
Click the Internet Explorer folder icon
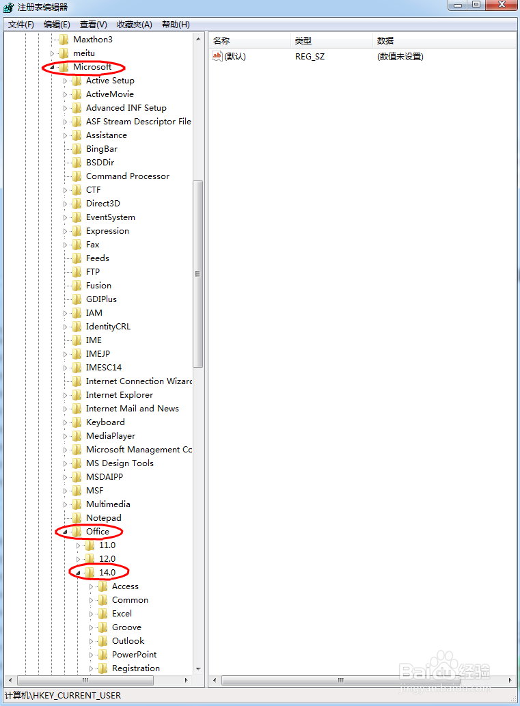[x=77, y=395]
